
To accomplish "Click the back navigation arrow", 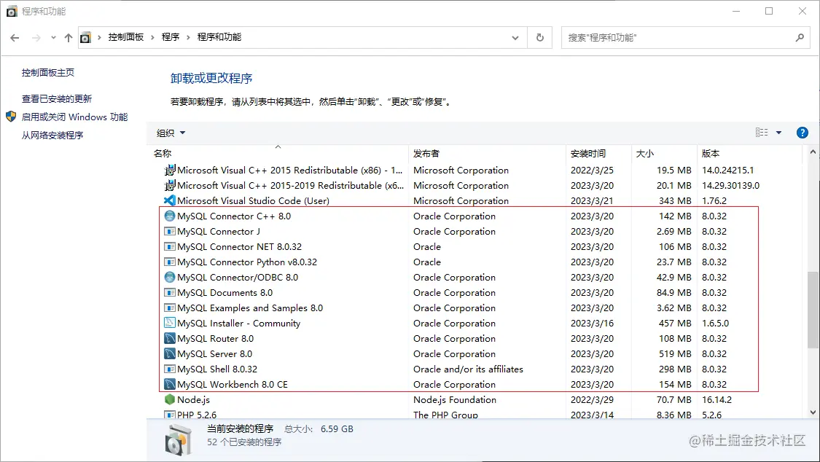I will [x=15, y=38].
